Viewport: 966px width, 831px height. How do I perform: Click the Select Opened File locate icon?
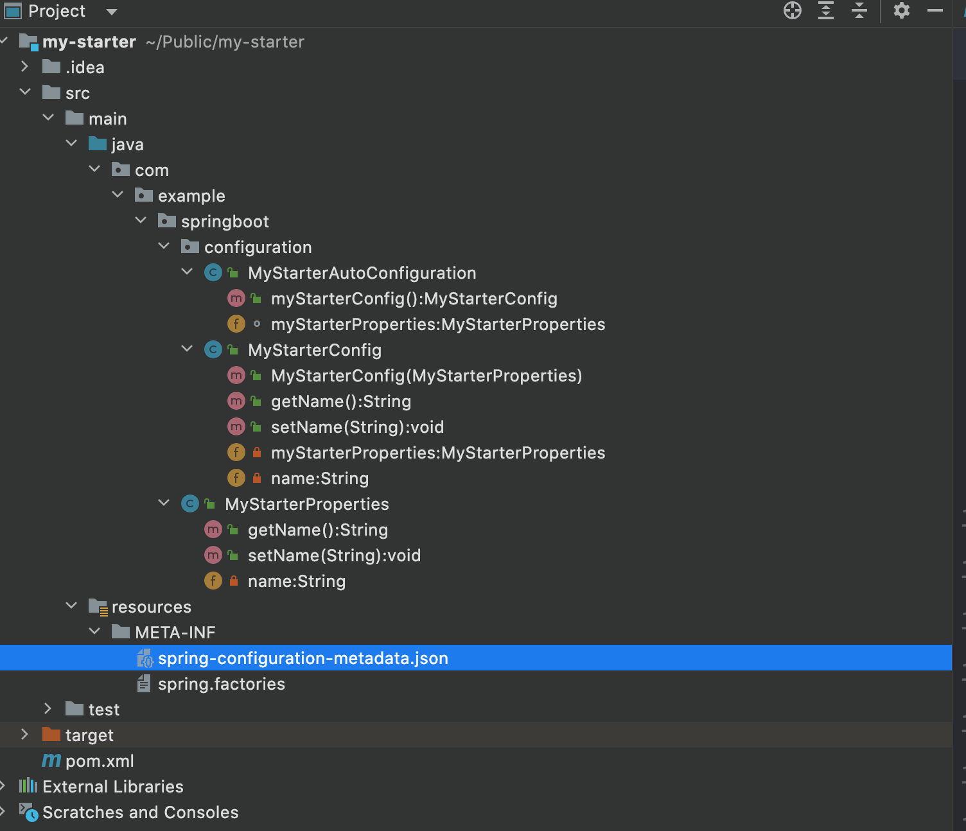[x=793, y=11]
